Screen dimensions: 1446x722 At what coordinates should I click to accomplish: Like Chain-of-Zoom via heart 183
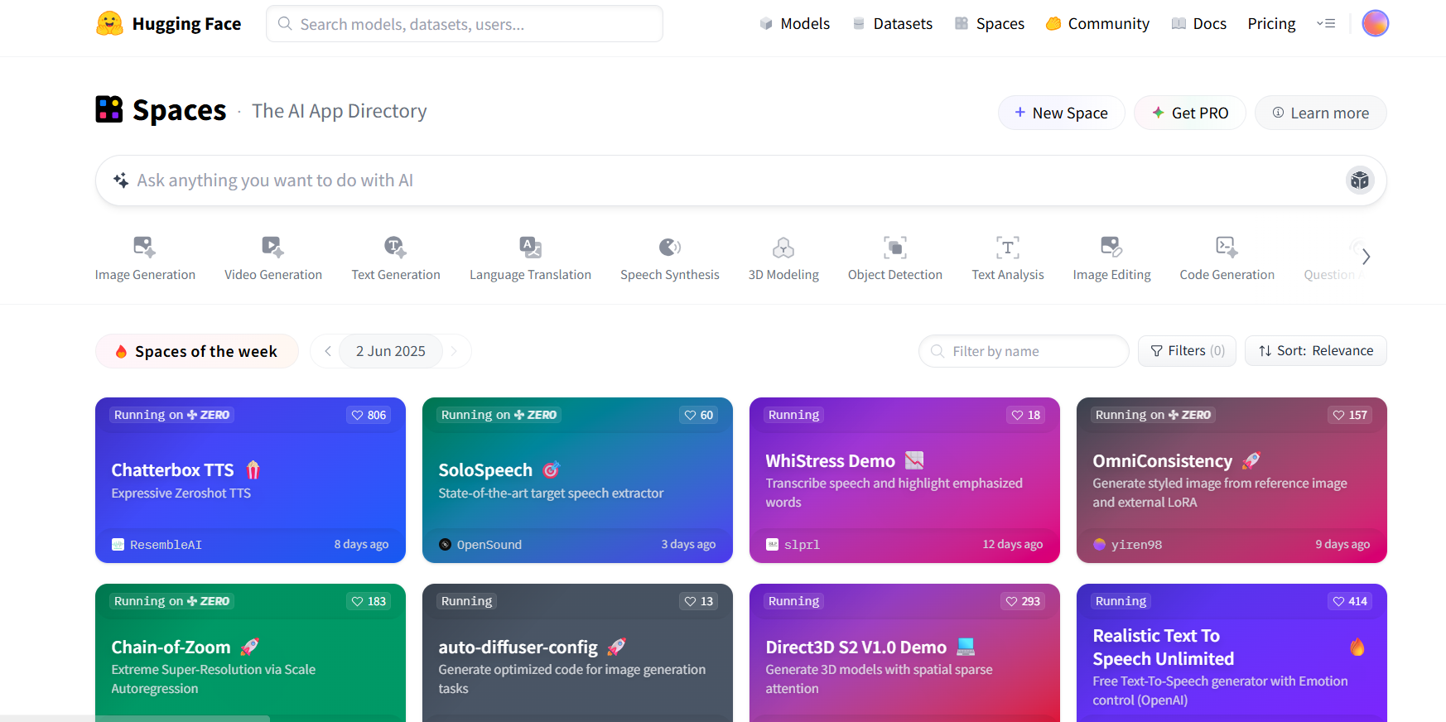pos(369,601)
